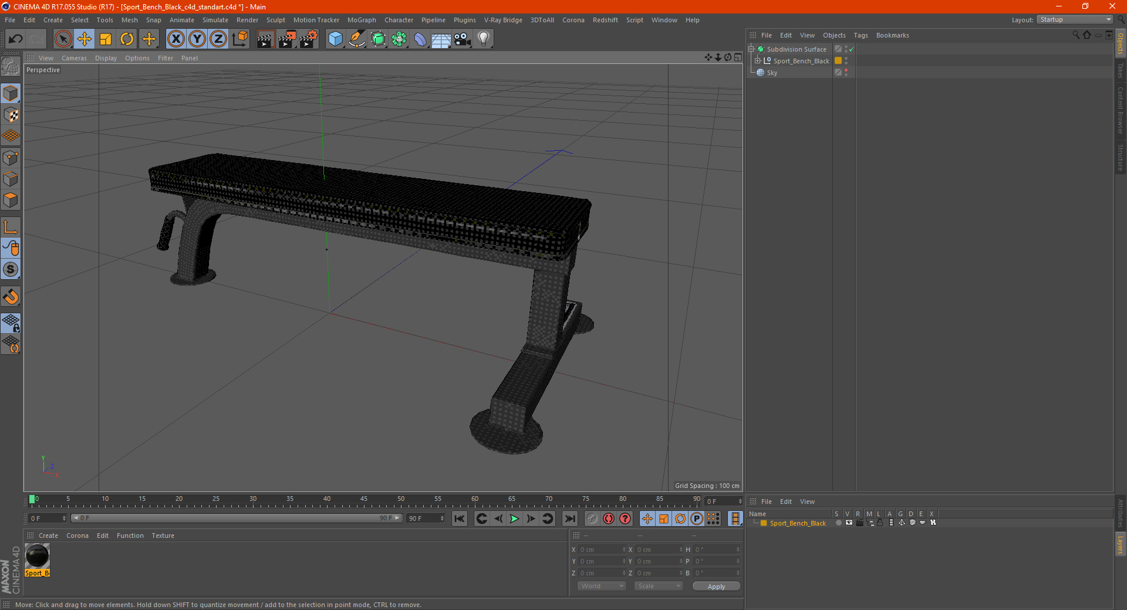Screen dimensions: 1127x610
Task: Toggle Z axis lock
Action: tap(218, 39)
